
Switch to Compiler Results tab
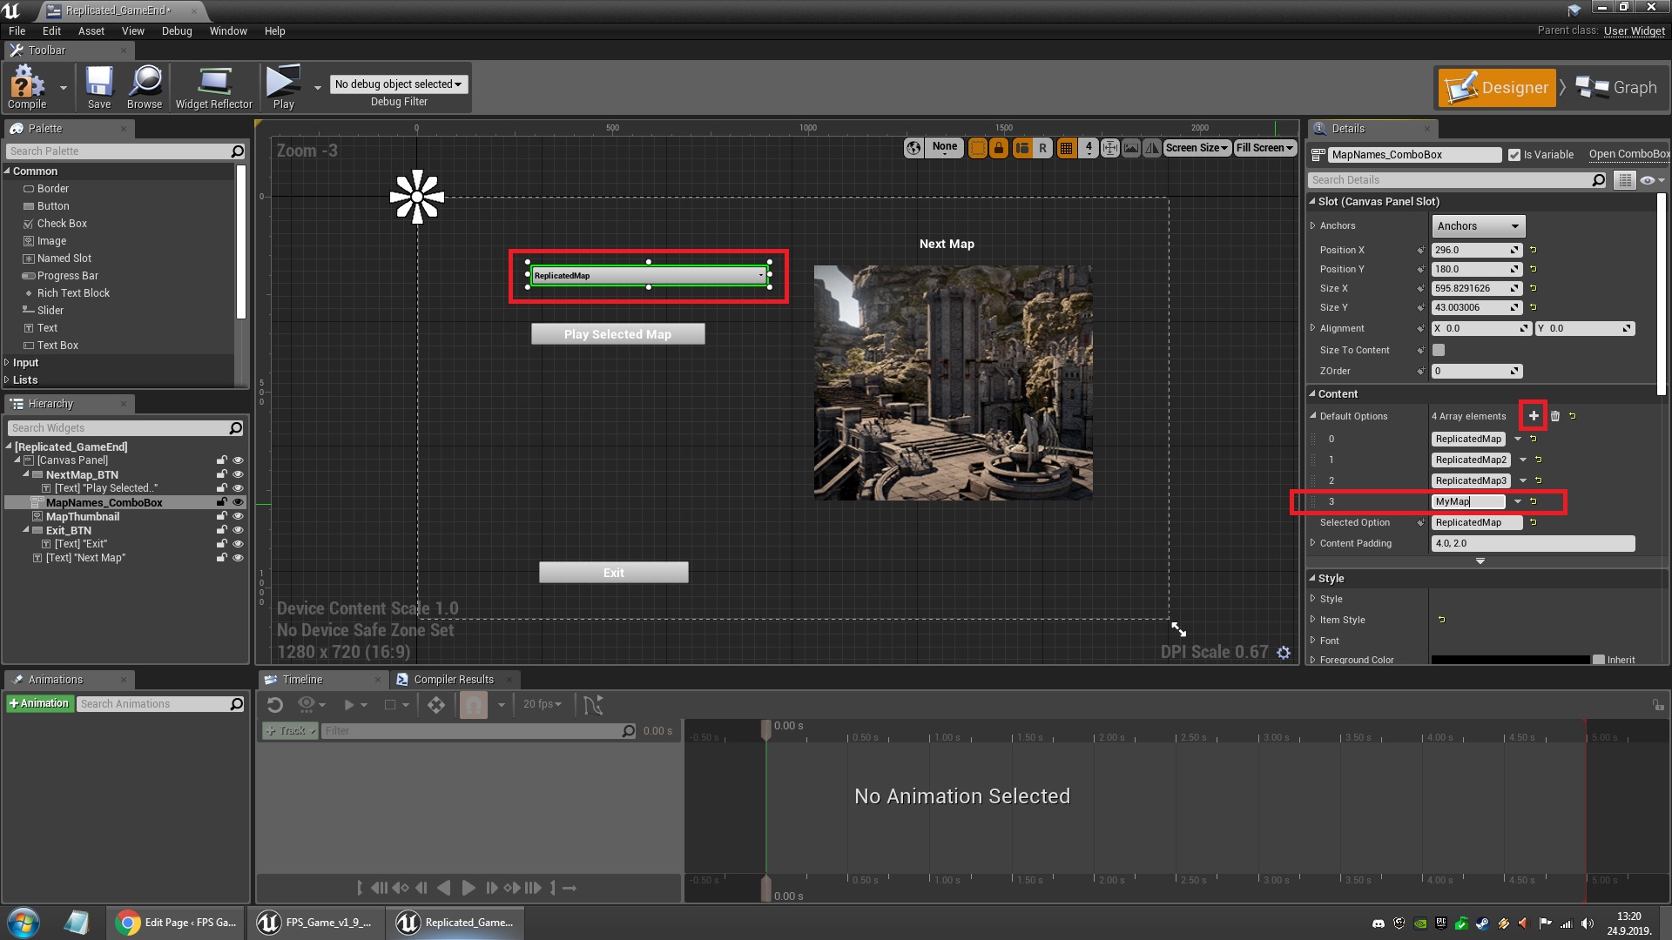click(x=453, y=680)
